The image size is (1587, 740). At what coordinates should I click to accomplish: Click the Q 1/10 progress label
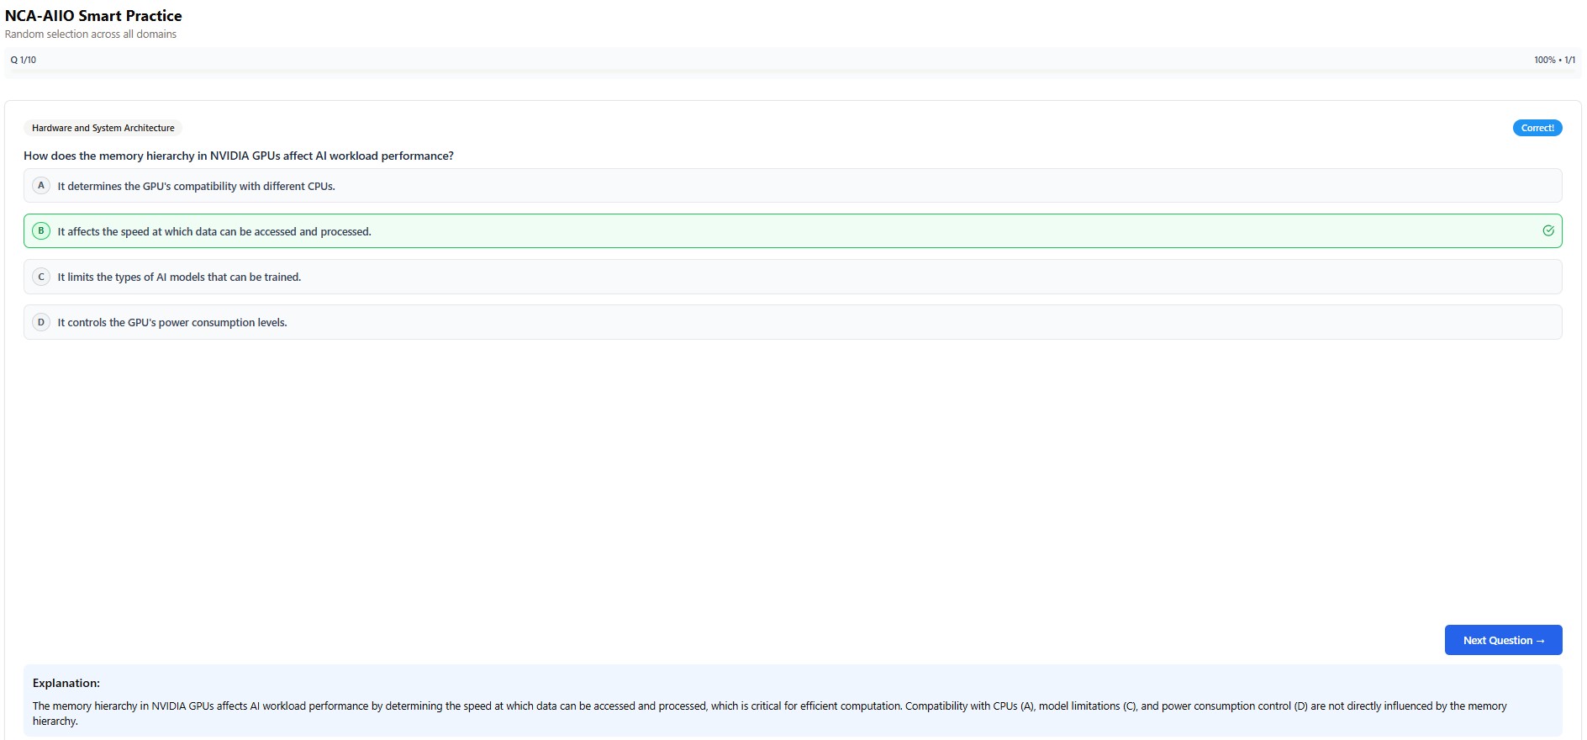click(24, 60)
